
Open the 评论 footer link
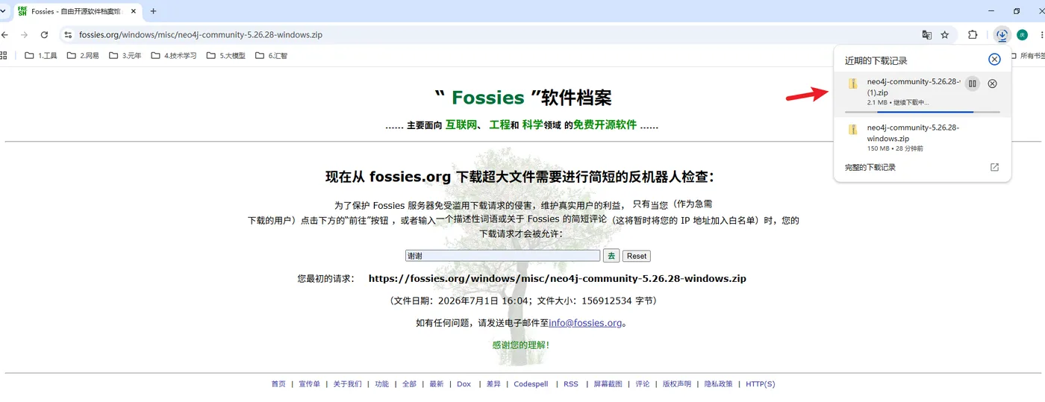coord(643,384)
